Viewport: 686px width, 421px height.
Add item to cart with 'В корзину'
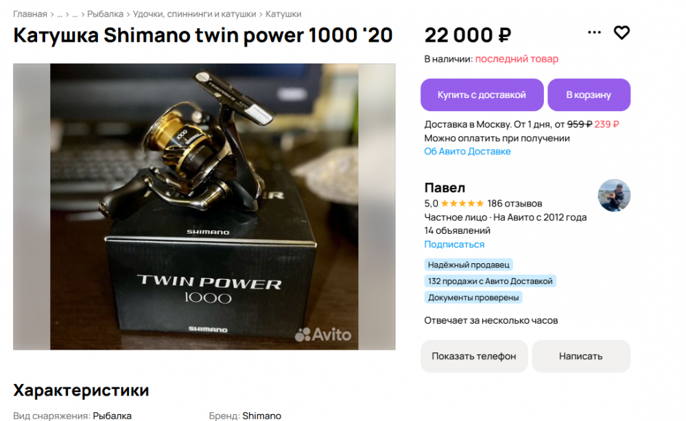click(589, 95)
